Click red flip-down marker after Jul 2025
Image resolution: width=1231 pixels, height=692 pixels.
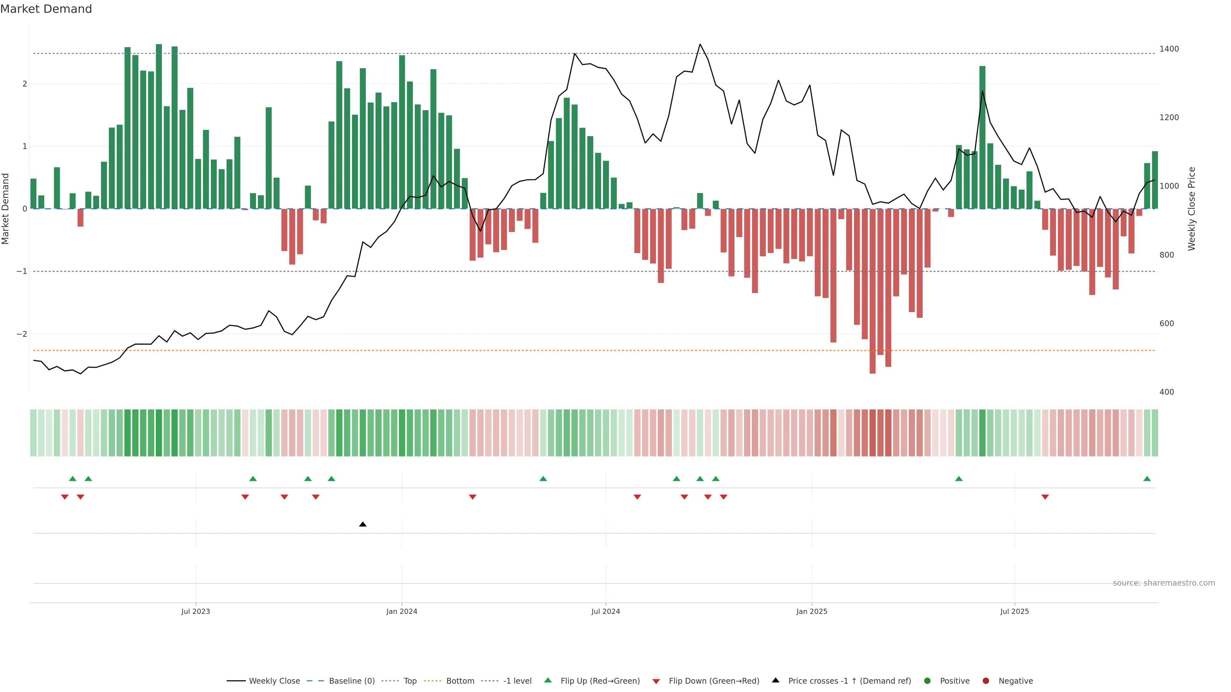pyautogui.click(x=1045, y=497)
